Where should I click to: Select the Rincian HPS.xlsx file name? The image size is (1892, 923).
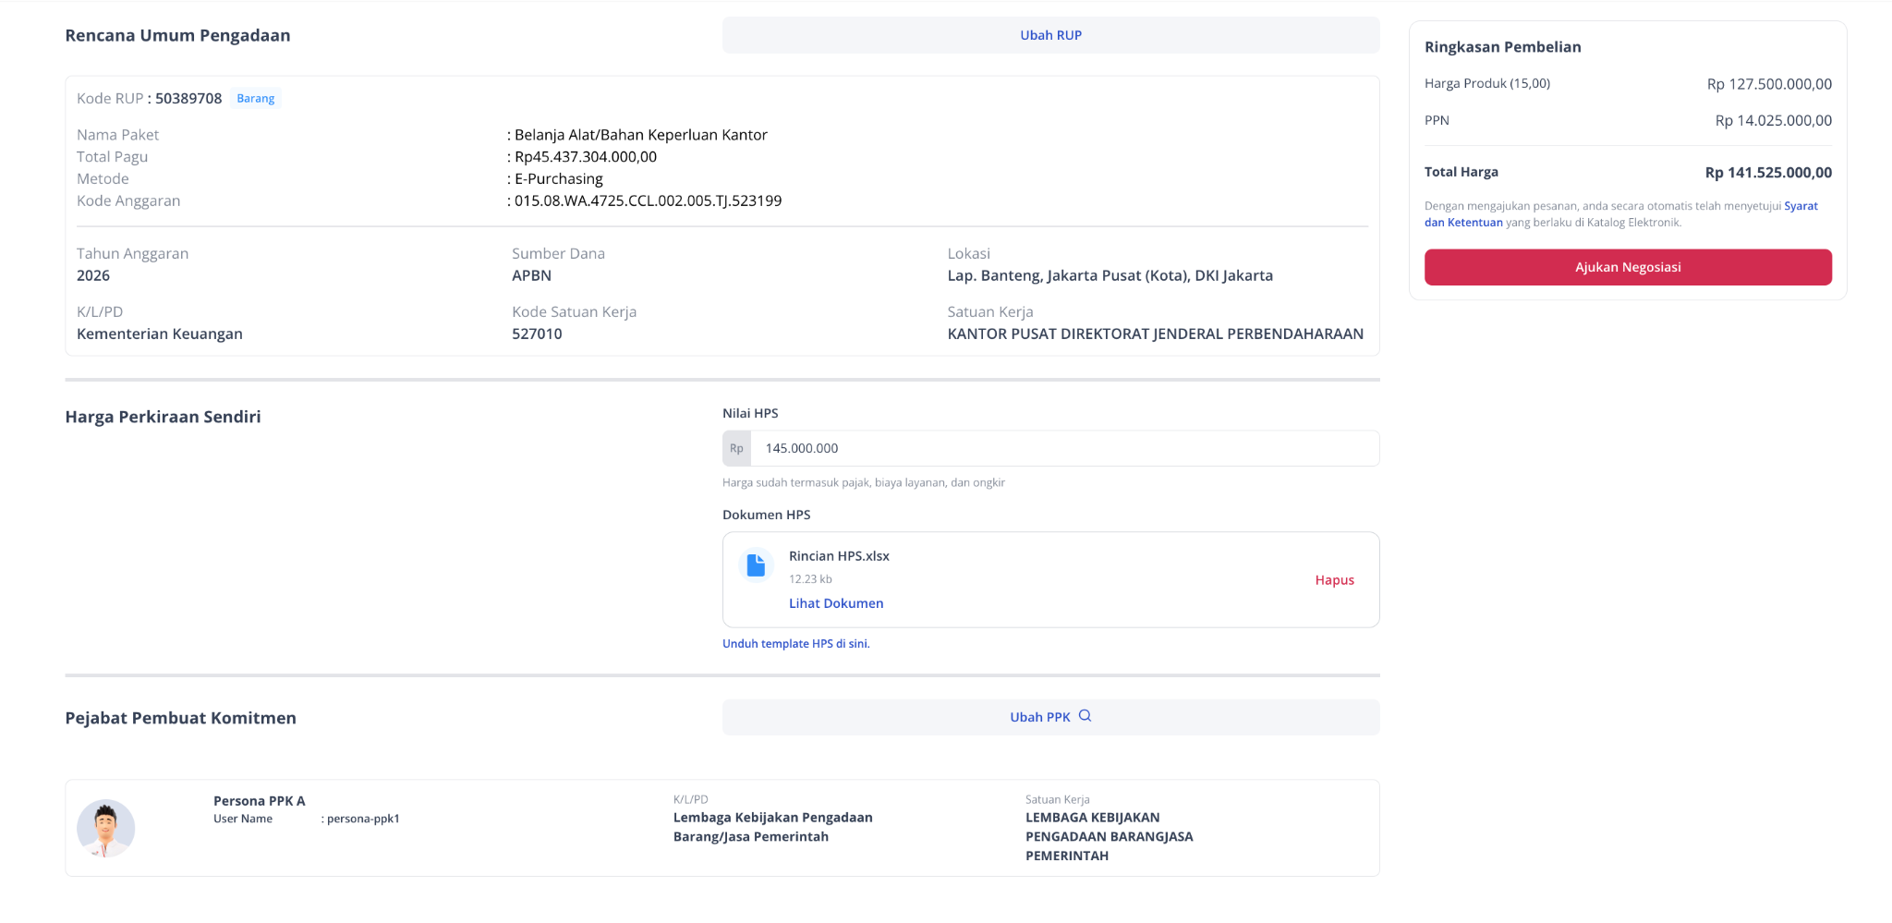click(x=839, y=556)
